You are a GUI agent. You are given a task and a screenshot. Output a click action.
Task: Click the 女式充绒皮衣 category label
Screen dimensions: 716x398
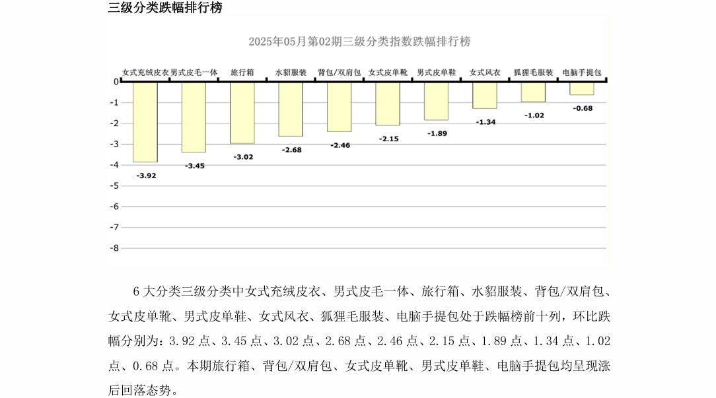pos(145,73)
